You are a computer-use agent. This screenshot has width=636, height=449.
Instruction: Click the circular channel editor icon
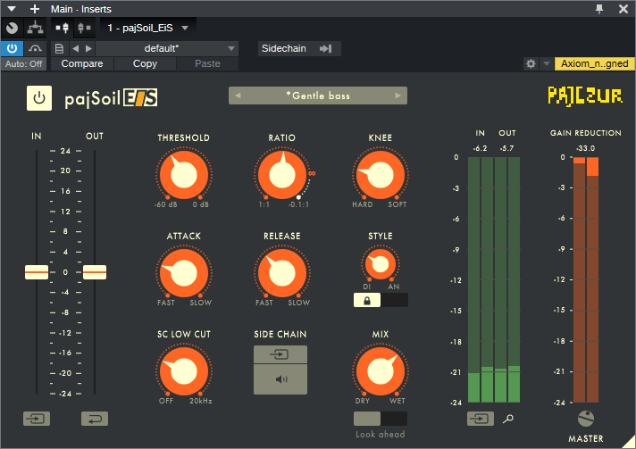13,28
